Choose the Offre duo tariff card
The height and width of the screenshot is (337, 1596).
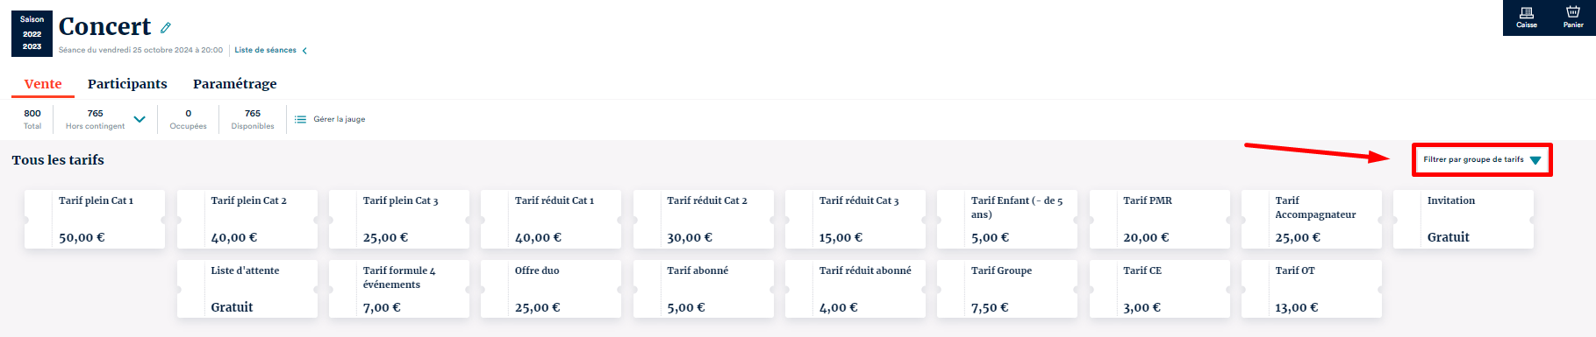click(551, 289)
